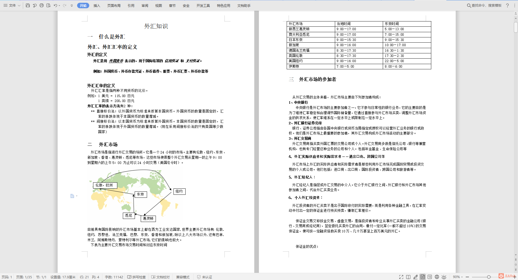Click 查找命令、搜索模板 search box
This screenshot has width=518, height=280.
[x=485, y=5]
